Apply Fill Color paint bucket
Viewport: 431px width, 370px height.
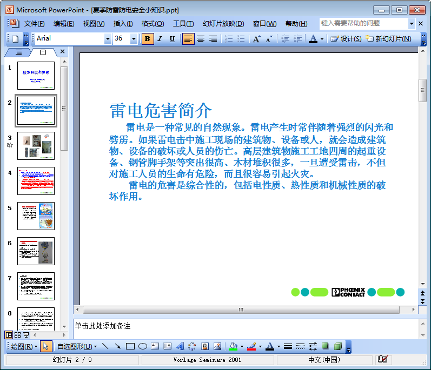[x=233, y=346]
